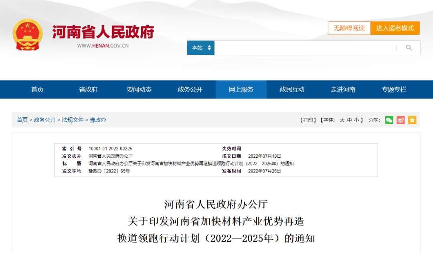Click the magnifying glass search icon
This screenshot has height=253, width=433.
tap(409, 48)
